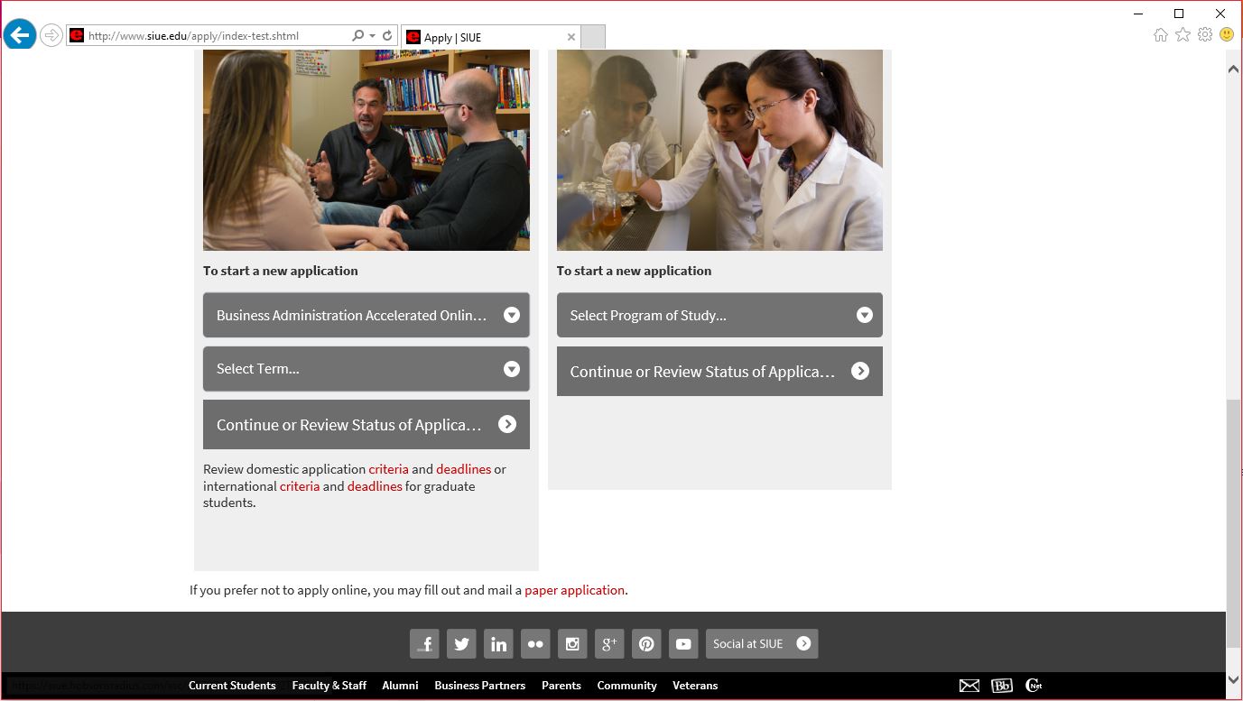This screenshot has height=701, width=1243.
Task: Go to the YouTube icon link
Action: [683, 643]
